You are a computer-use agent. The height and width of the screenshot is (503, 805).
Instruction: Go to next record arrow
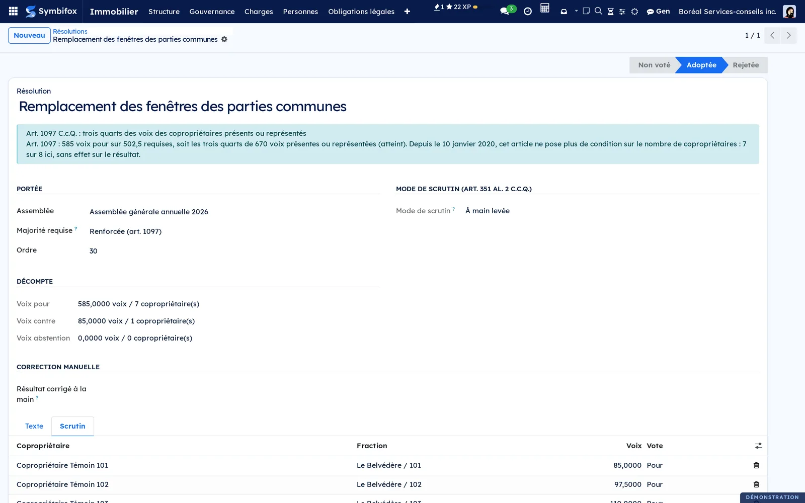[788, 35]
